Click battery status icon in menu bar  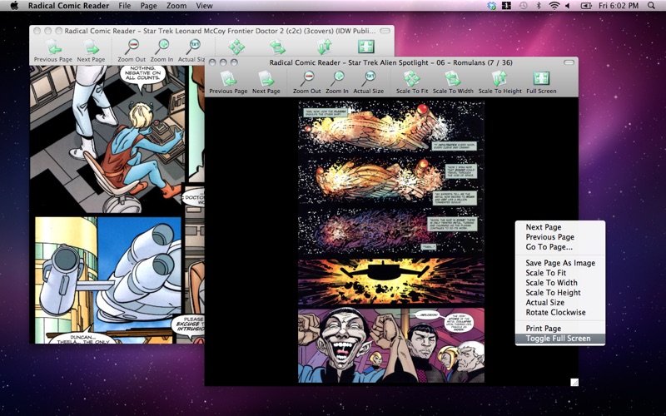click(586, 6)
